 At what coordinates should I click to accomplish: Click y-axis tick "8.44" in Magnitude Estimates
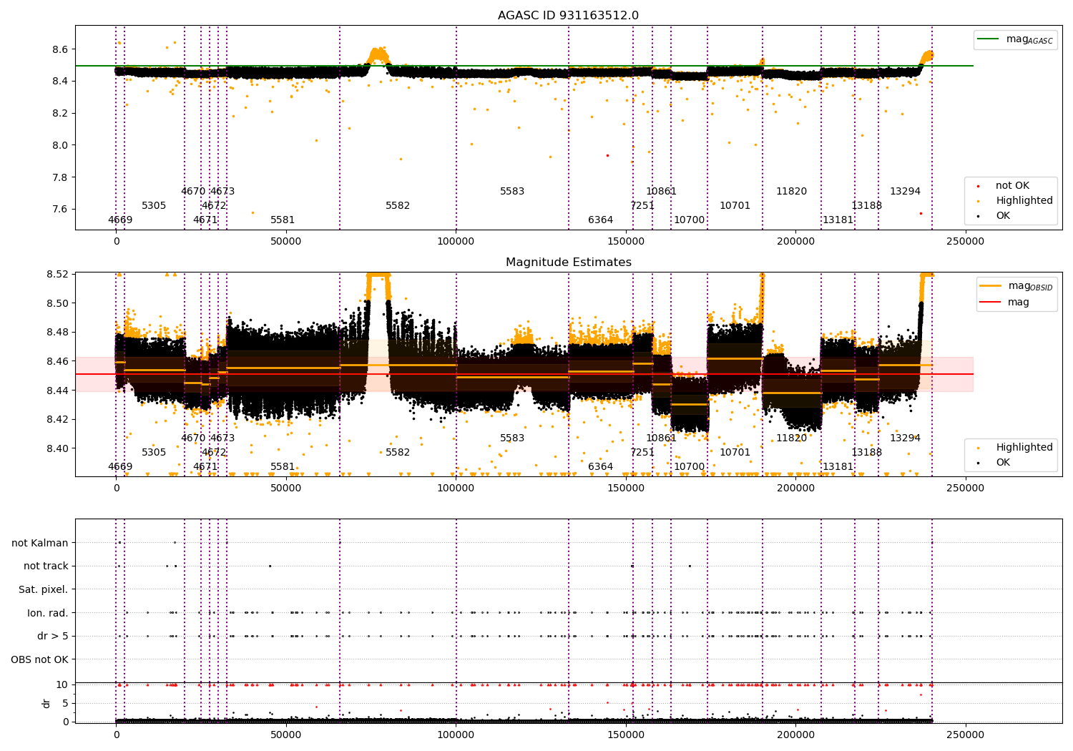[57, 391]
